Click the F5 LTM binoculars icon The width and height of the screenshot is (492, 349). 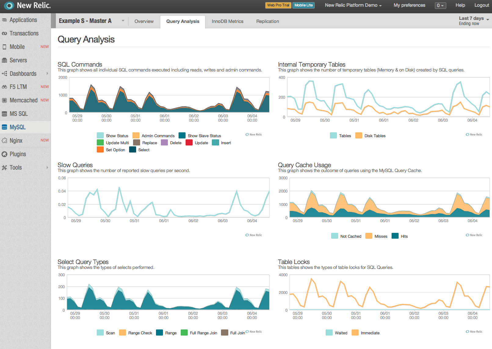4,87
